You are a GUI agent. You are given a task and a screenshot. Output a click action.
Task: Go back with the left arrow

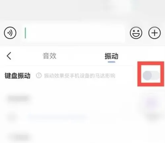coord(9,56)
